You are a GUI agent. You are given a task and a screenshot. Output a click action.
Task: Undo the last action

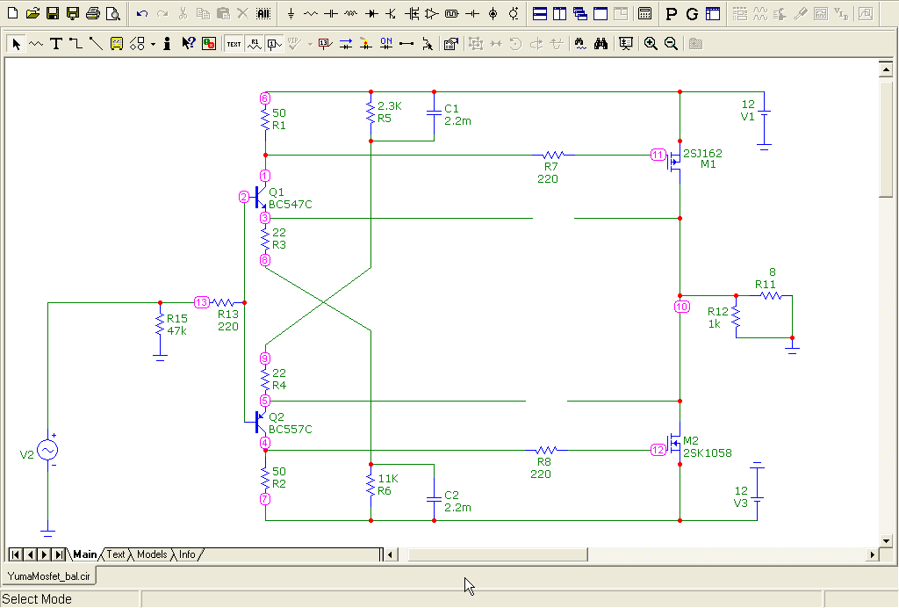(142, 14)
